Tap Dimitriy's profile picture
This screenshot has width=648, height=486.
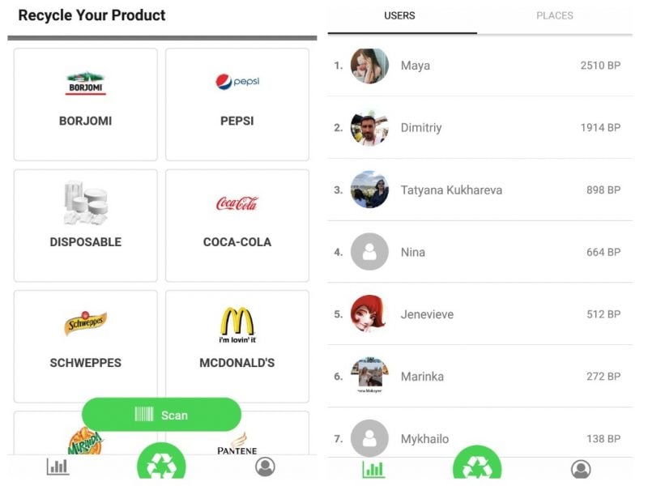click(x=369, y=128)
